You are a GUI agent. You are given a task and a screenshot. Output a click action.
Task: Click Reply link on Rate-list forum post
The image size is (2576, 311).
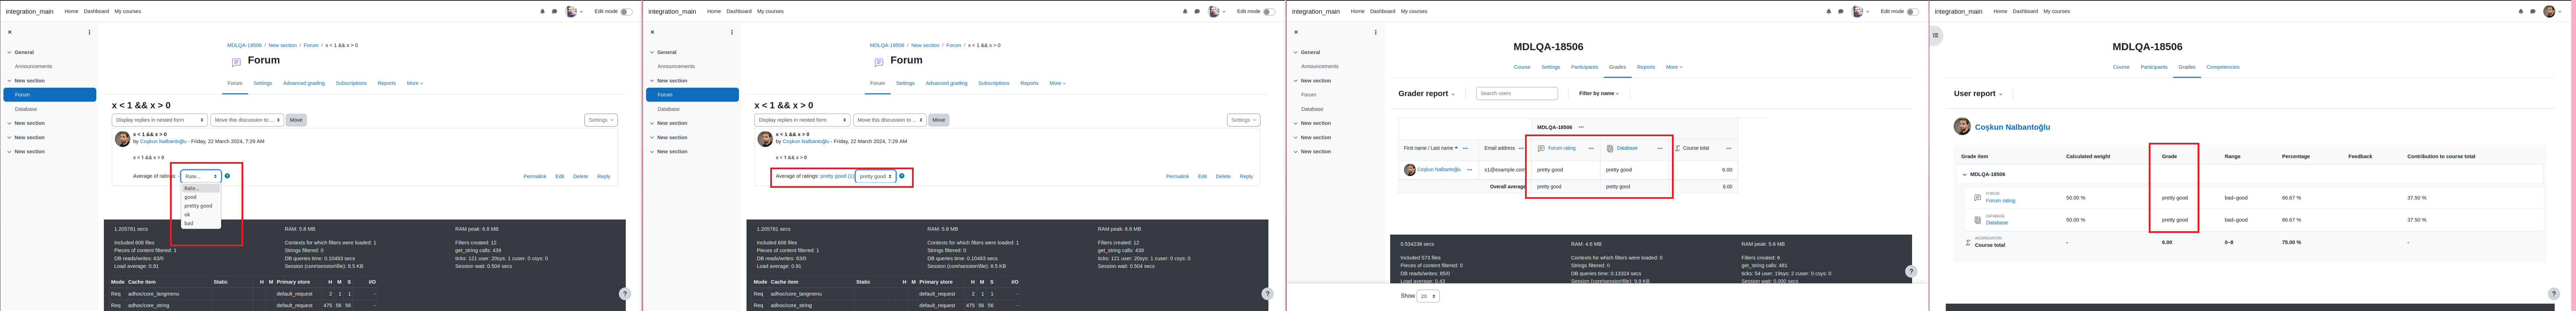click(x=604, y=176)
